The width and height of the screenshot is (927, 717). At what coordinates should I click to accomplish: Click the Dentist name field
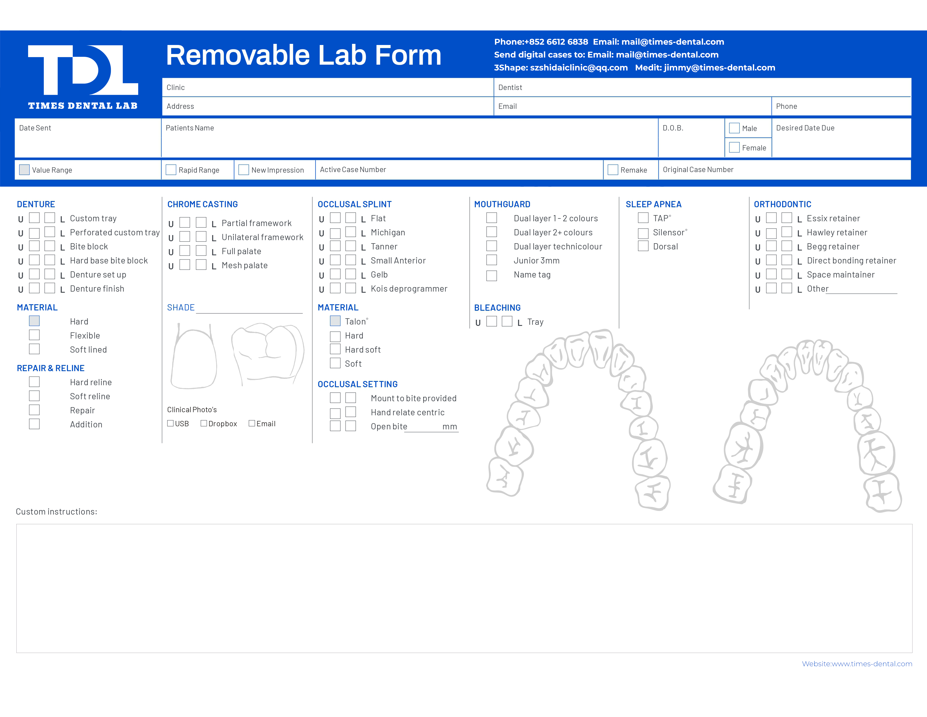[x=703, y=87]
